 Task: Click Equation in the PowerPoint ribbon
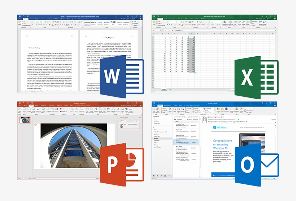[113, 110]
